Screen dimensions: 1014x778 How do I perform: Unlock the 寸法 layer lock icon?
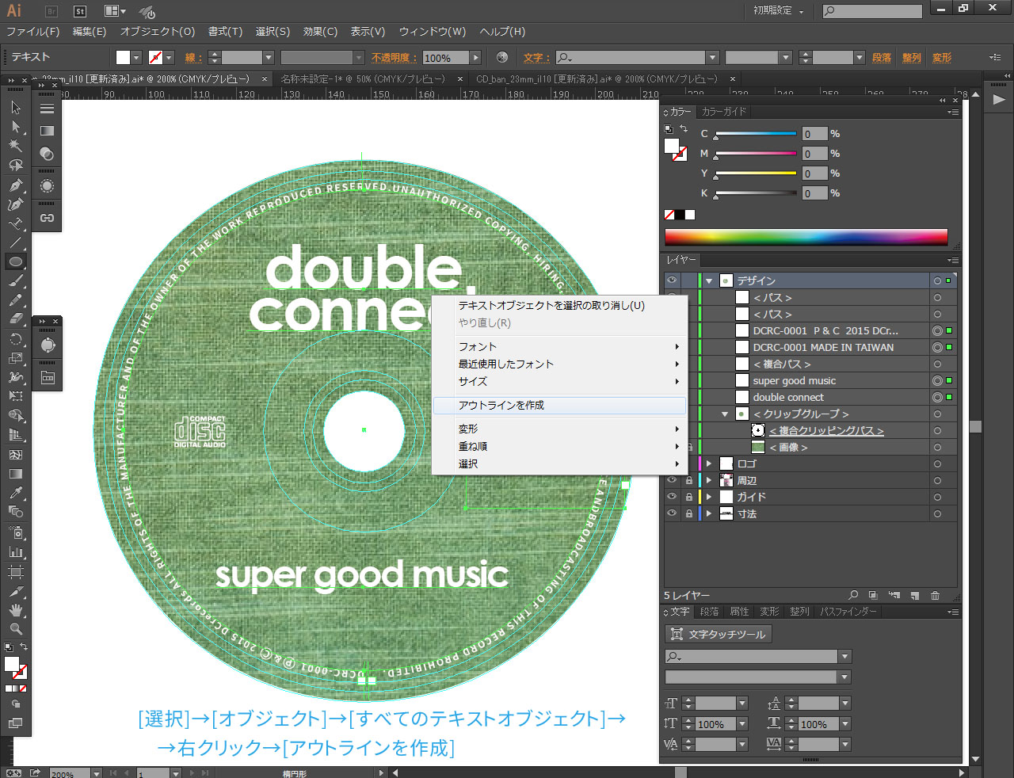tap(689, 513)
